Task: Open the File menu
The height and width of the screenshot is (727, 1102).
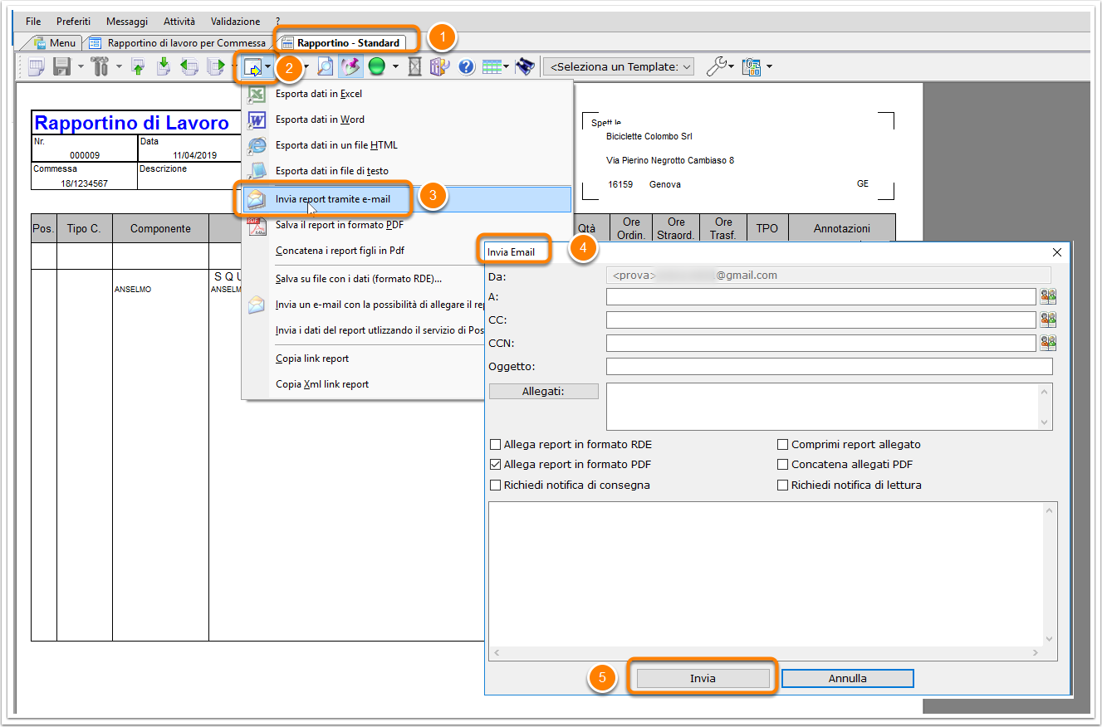Action: (33, 22)
